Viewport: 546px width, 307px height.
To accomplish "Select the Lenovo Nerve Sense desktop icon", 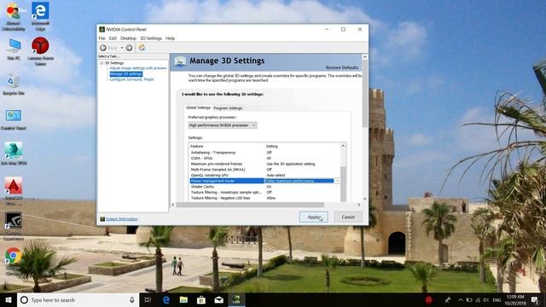I will tap(40, 51).
